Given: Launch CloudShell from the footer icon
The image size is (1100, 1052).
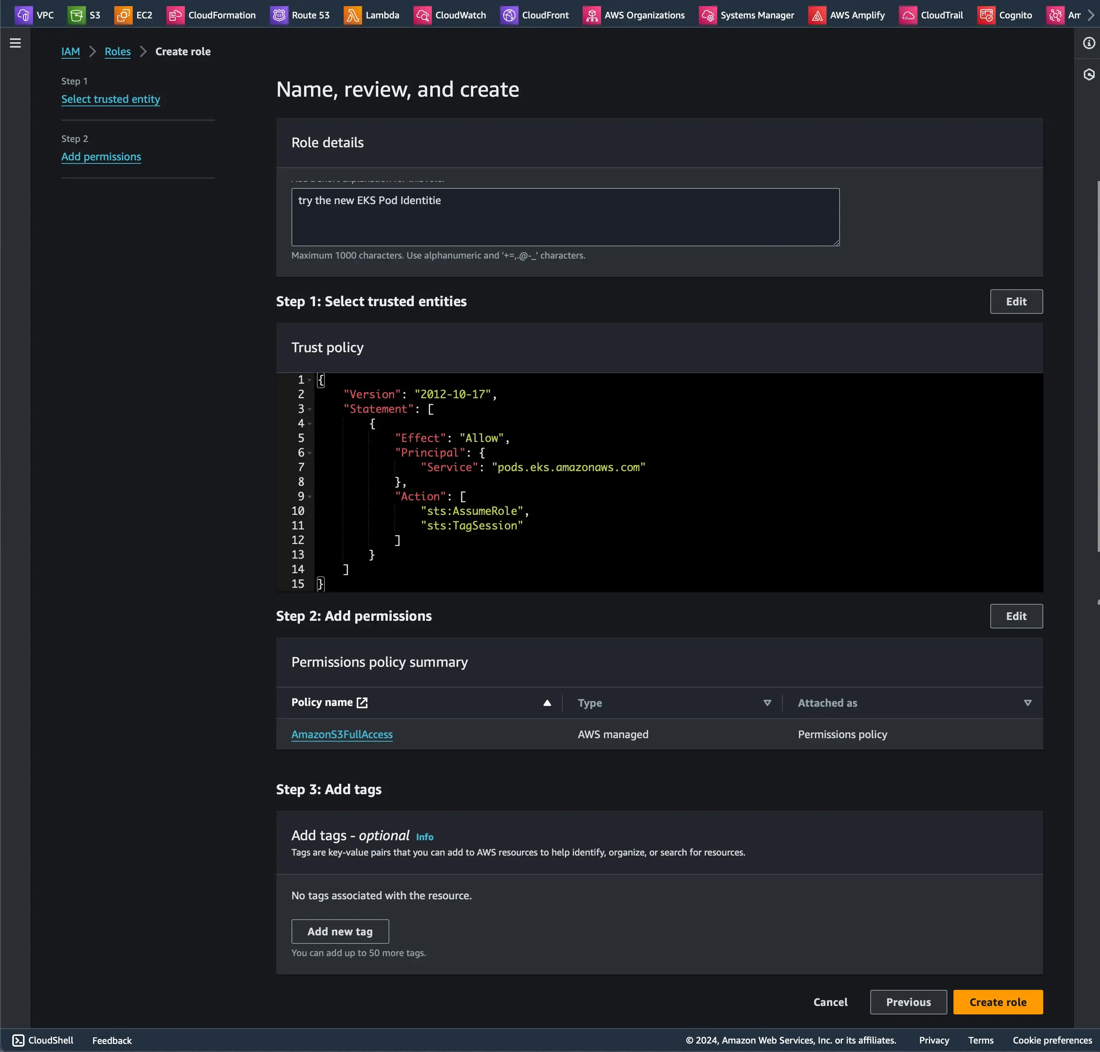Looking at the screenshot, I should pos(18,1040).
